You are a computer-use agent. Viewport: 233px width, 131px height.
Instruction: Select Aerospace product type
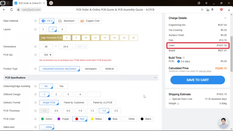point(91,69)
